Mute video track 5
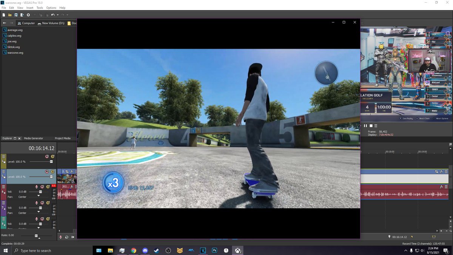 click(x=47, y=172)
